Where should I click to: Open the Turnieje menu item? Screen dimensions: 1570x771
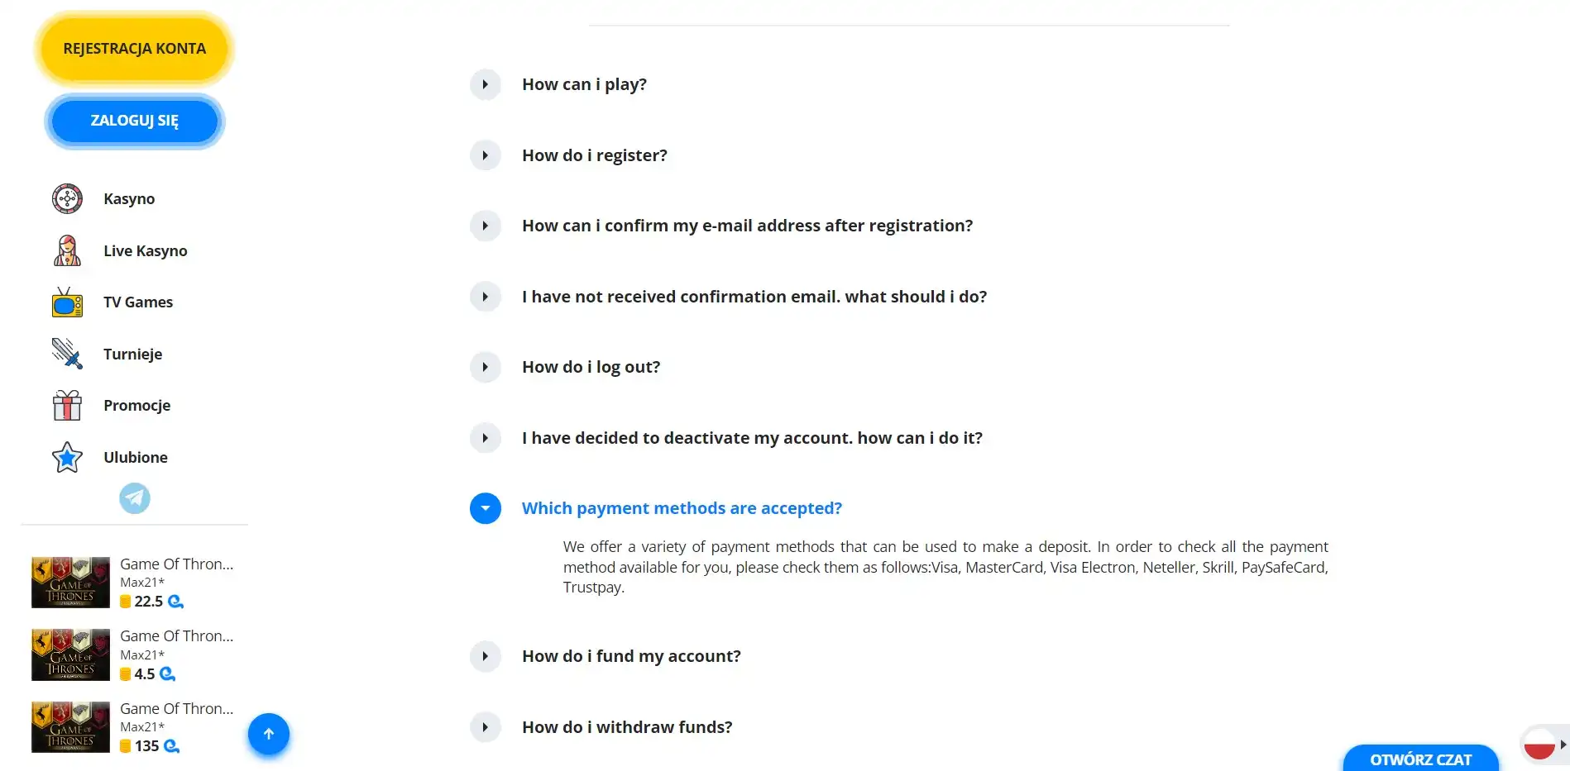coord(132,355)
